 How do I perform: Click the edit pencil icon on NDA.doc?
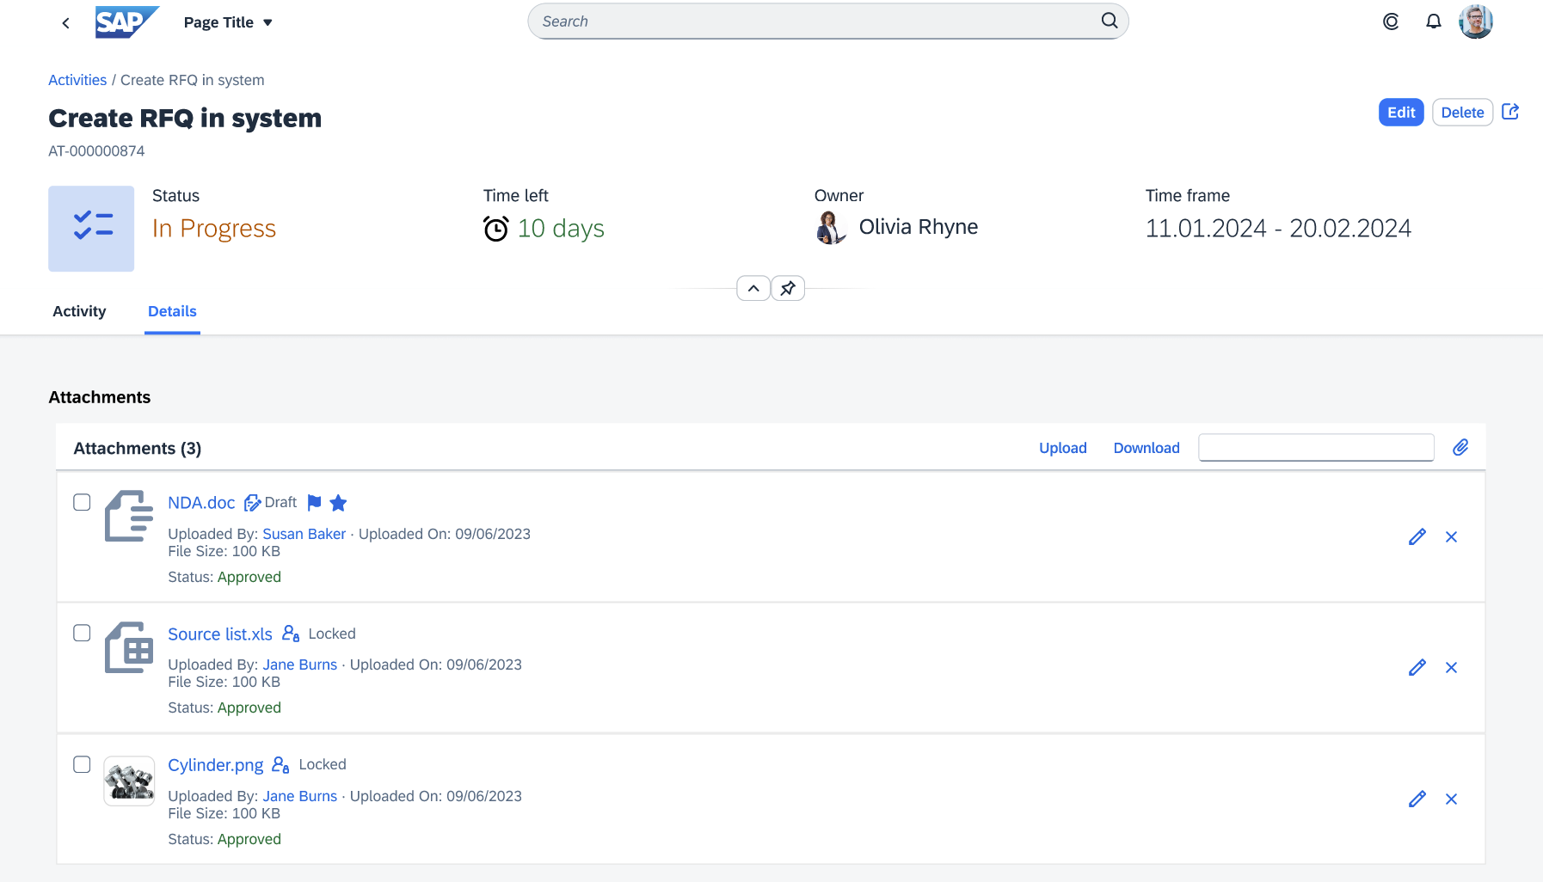pos(1417,536)
